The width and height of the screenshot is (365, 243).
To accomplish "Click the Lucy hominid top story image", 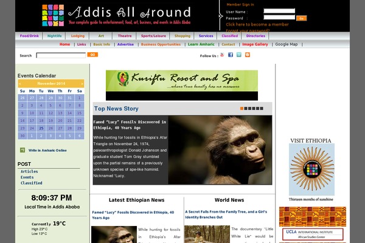I will pyautogui.click(x=220, y=150).
